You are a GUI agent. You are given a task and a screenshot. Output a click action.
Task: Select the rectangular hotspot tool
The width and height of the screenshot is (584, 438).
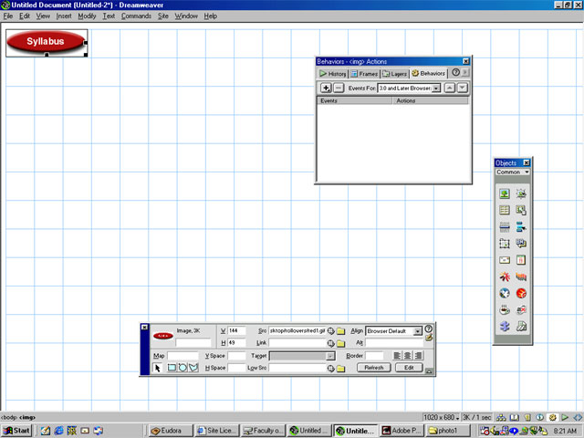(x=171, y=368)
